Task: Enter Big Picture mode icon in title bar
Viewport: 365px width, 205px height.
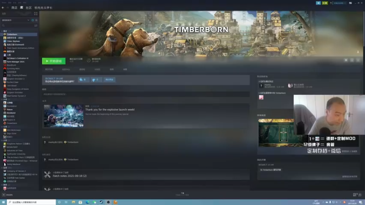Action: pos(350,3)
